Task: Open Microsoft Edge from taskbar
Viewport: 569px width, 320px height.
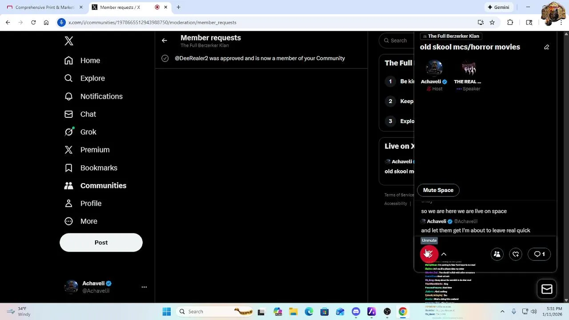Action: 309,312
